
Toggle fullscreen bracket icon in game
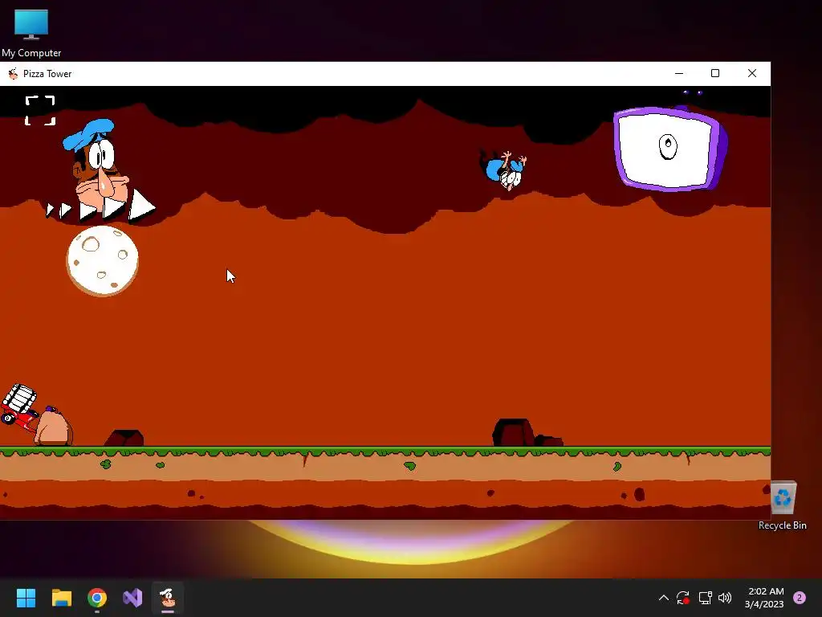pos(40,110)
